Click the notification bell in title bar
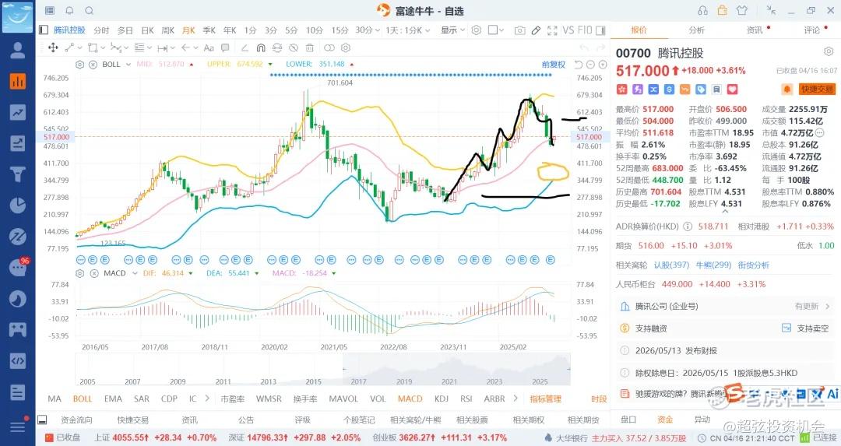 click(69, 11)
